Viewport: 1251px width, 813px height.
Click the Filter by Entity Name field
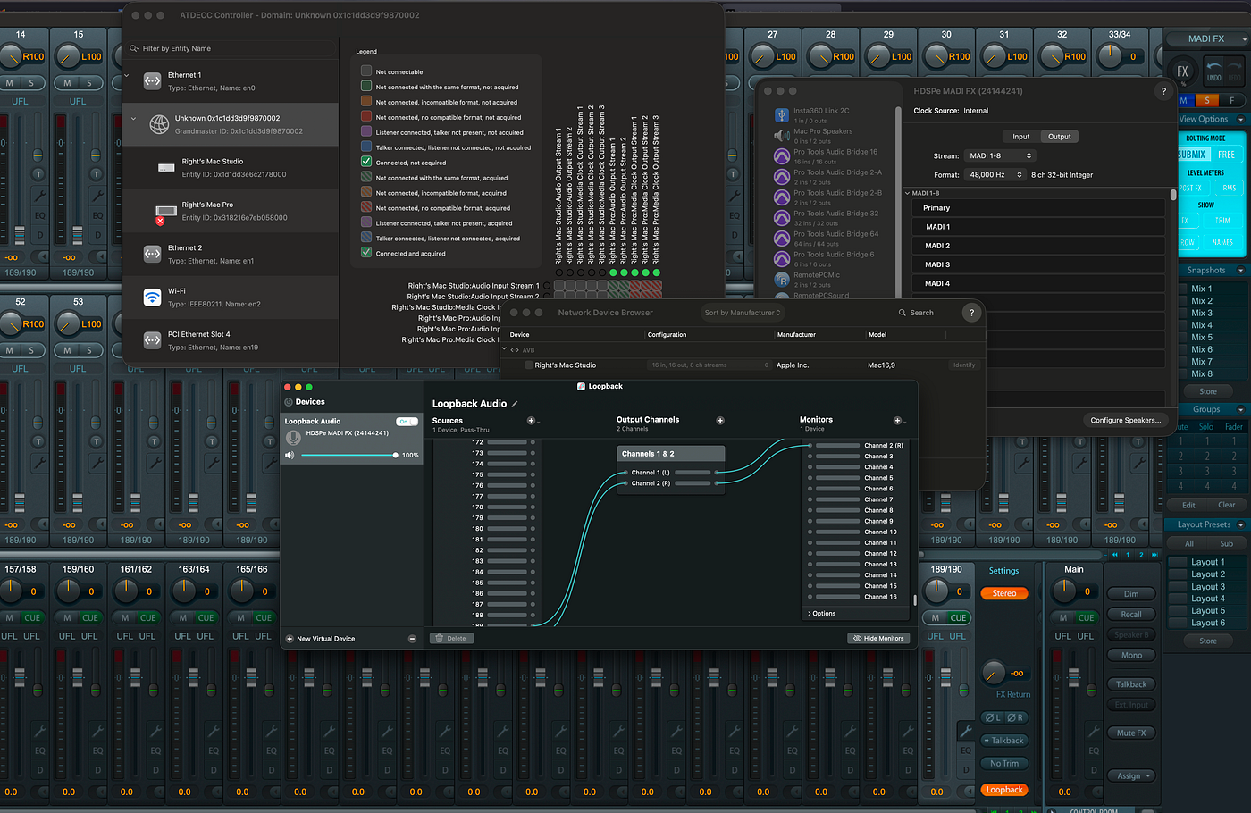tap(231, 48)
